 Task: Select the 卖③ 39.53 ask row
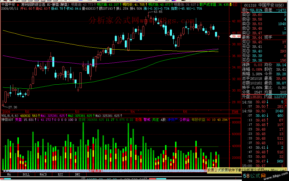click(264, 24)
